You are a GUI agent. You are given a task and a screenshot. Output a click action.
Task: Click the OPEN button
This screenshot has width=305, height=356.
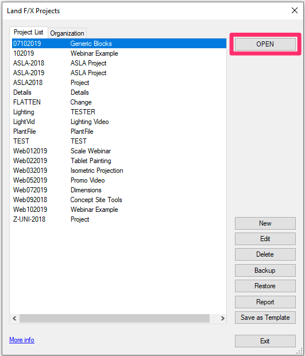265,44
